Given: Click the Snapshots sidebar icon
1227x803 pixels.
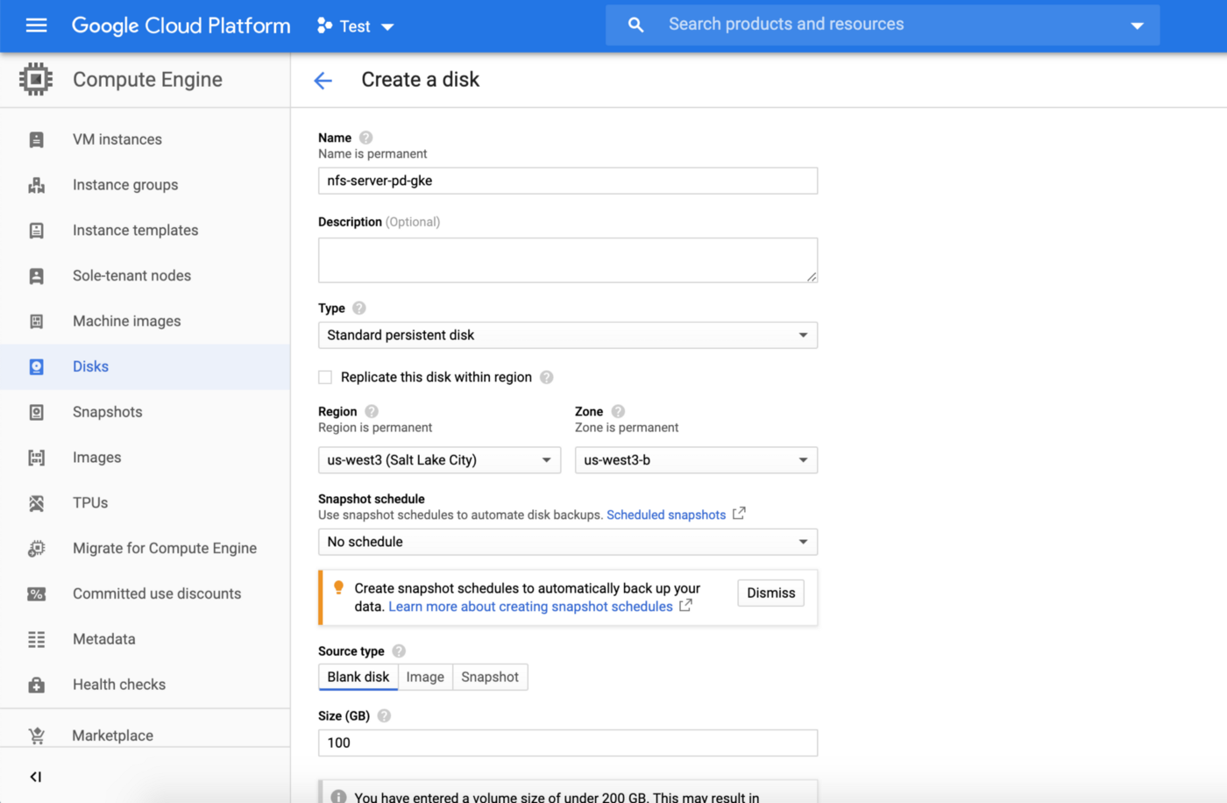Looking at the screenshot, I should [x=36, y=412].
